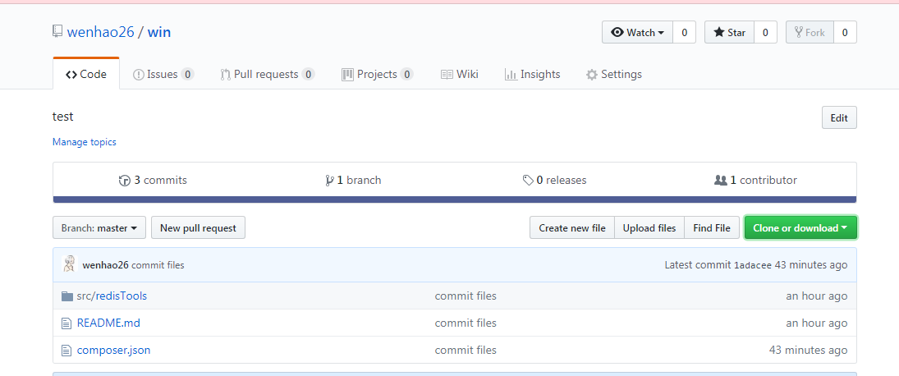
Task: Open the Settings tab
Action: pyautogui.click(x=613, y=75)
